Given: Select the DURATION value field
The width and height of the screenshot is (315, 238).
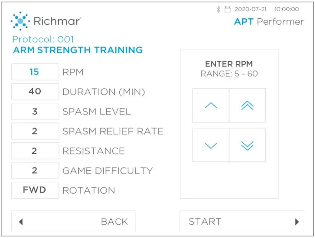Looking at the screenshot, I should (35, 91).
